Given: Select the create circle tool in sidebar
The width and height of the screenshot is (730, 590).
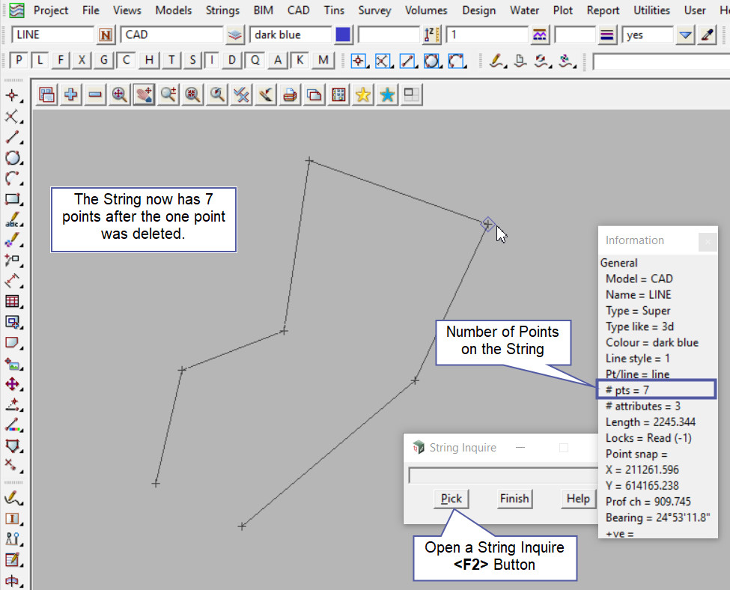Looking at the screenshot, I should point(12,158).
